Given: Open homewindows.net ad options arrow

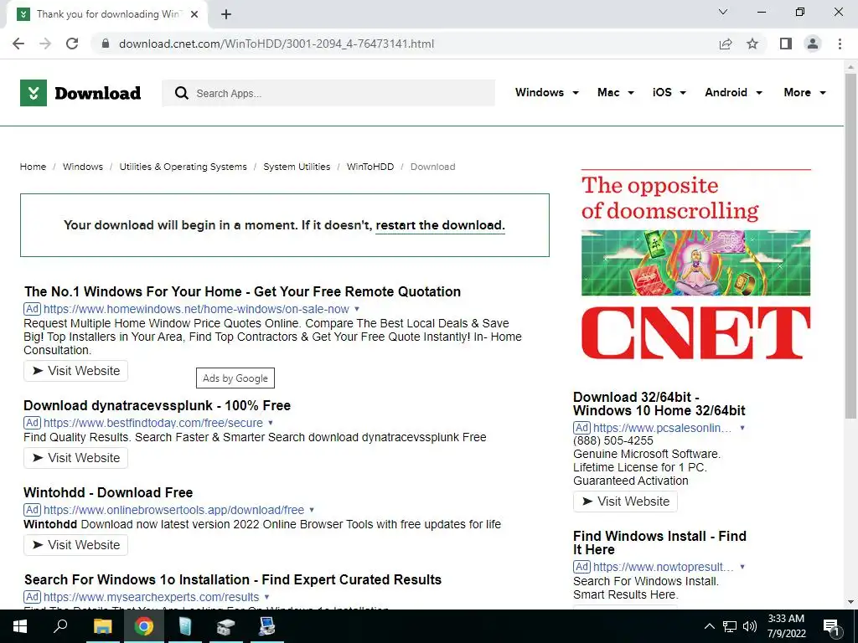Looking at the screenshot, I should coord(357,309).
